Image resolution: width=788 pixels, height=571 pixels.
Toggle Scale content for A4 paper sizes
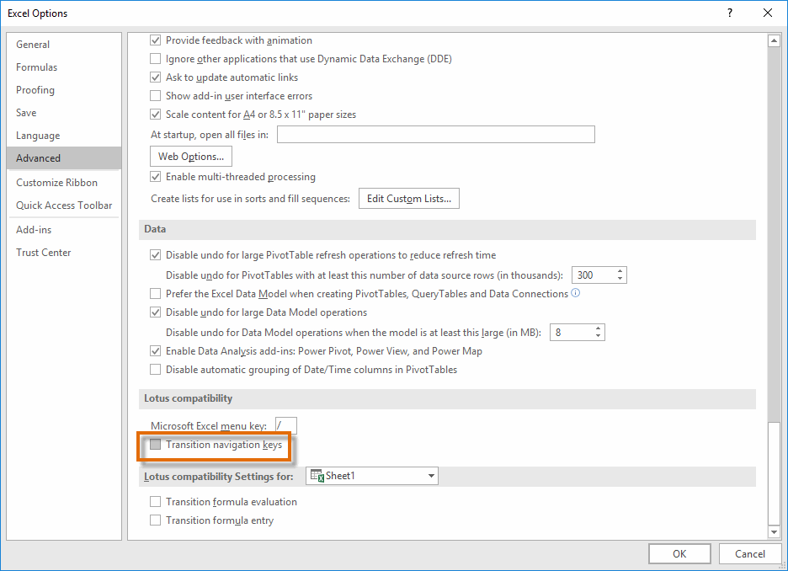click(155, 114)
